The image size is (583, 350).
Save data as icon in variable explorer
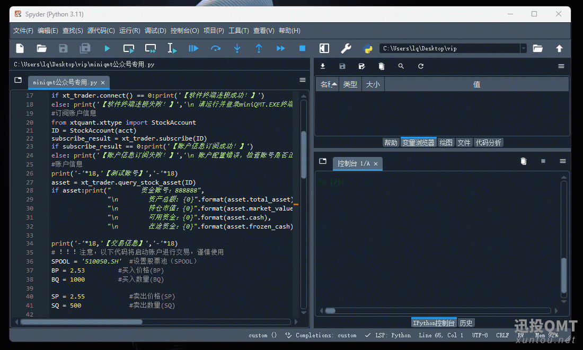362,66
